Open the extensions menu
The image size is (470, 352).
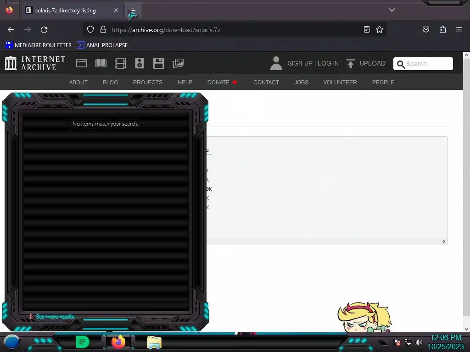[442, 29]
